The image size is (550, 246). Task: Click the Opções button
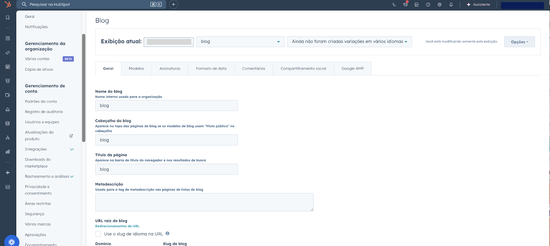[519, 42]
